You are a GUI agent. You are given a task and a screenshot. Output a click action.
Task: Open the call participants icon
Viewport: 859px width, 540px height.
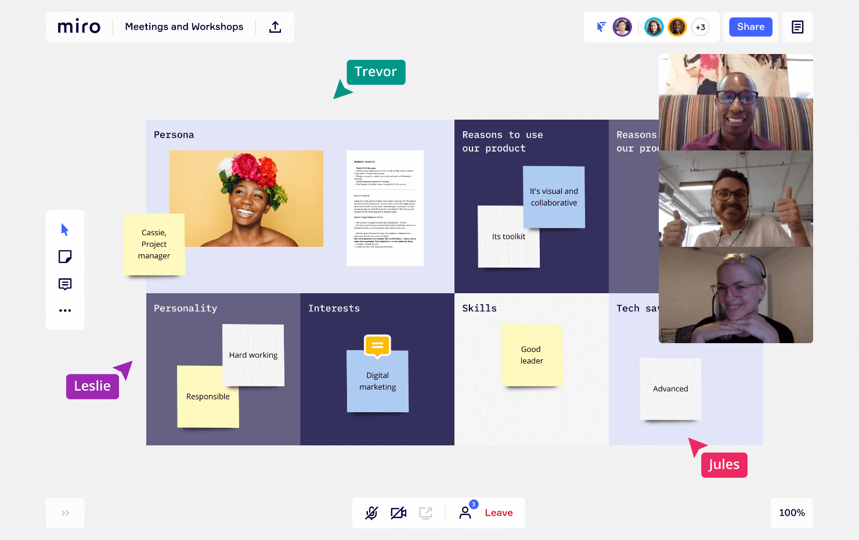pyautogui.click(x=465, y=512)
